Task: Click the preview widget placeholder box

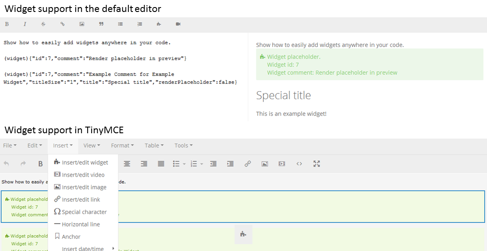Action: (x=370, y=65)
